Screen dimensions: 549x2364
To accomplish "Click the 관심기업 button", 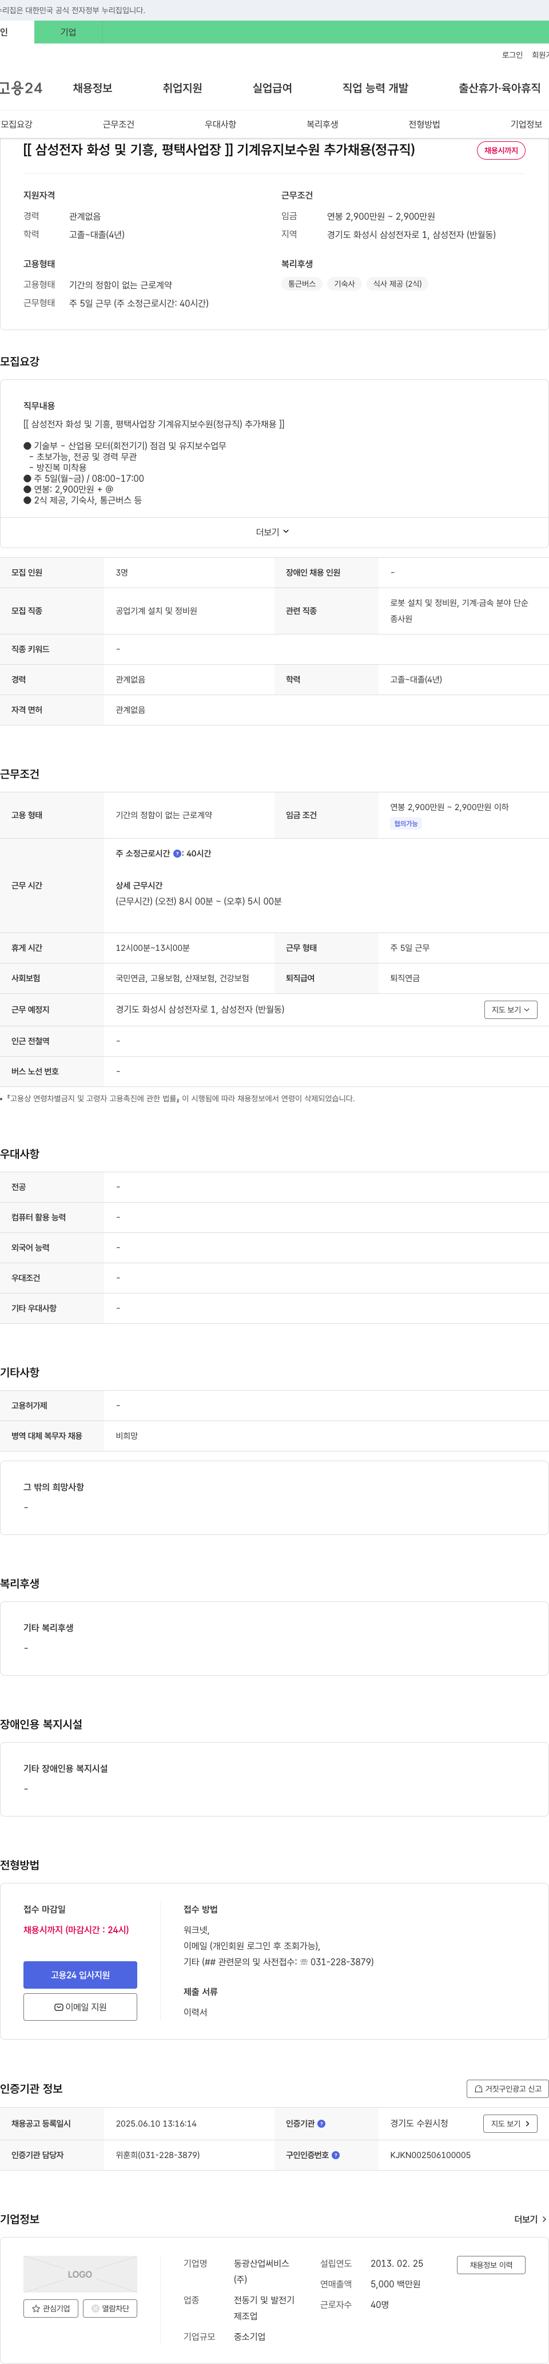I will [50, 2308].
